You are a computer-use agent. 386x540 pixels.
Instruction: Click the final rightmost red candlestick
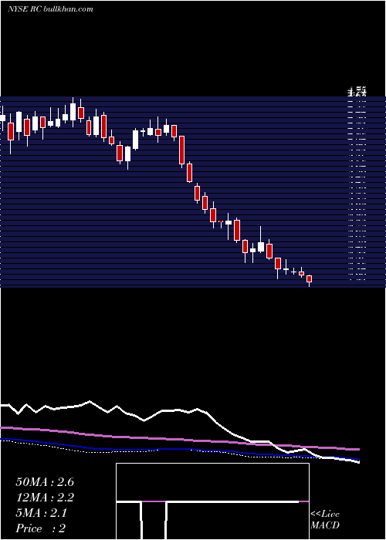[x=309, y=279]
